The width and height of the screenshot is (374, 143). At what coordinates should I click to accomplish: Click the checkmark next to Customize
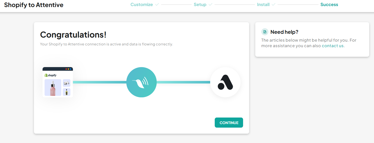click(x=157, y=5)
